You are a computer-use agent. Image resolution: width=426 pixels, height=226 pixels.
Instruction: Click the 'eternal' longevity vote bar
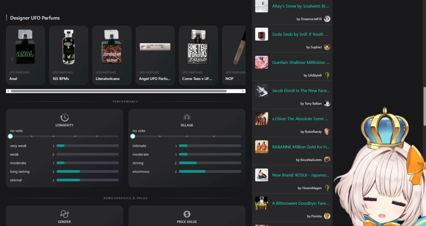(87, 180)
